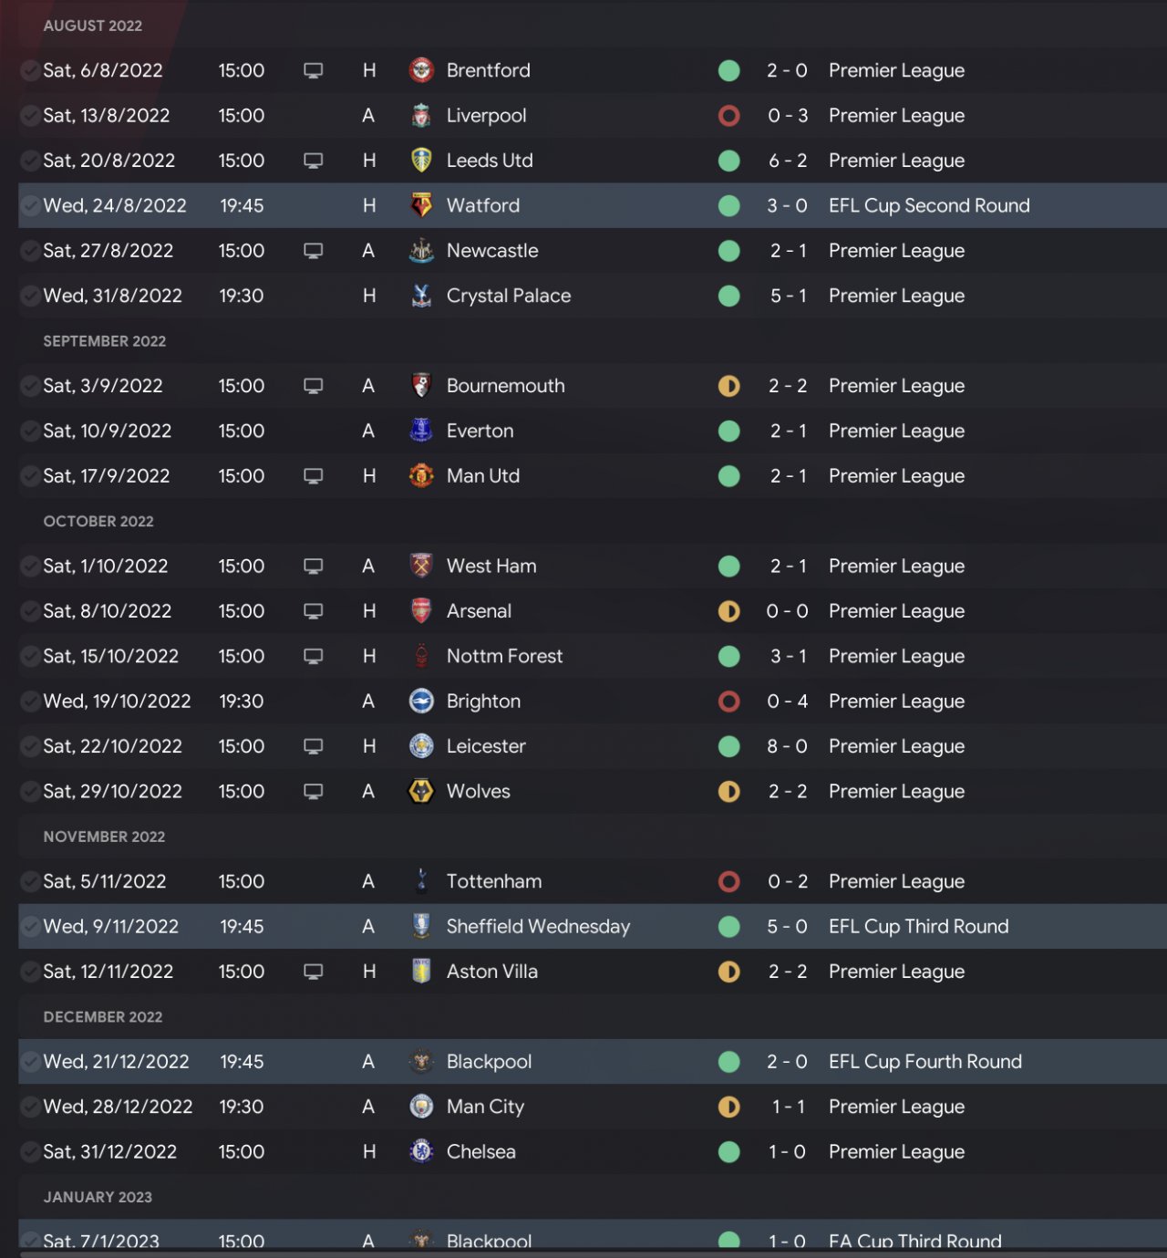
Task: Click the Man Utd club crest
Action: click(421, 475)
